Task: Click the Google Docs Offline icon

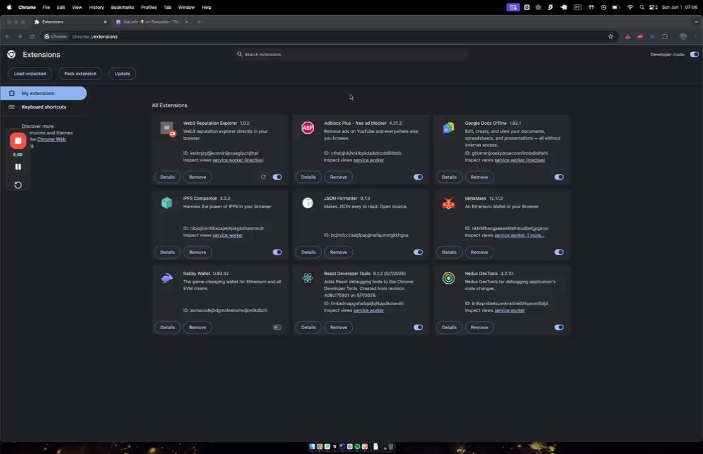Action: 448,128
